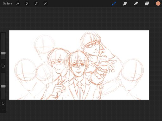Click the brush size slider handle
Screen dimensions: 162x121
point(3,53)
